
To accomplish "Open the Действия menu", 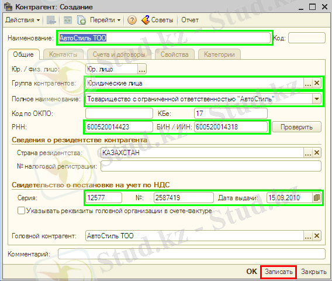I will tap(23, 20).
